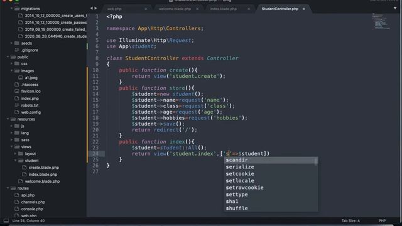Click 'class StudentController' declaration text
The height and width of the screenshot is (226, 402).
[x=143, y=58]
